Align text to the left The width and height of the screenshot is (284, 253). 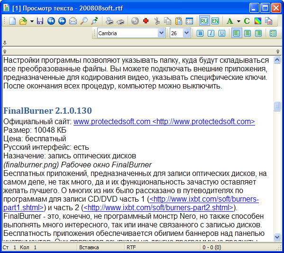point(237,33)
